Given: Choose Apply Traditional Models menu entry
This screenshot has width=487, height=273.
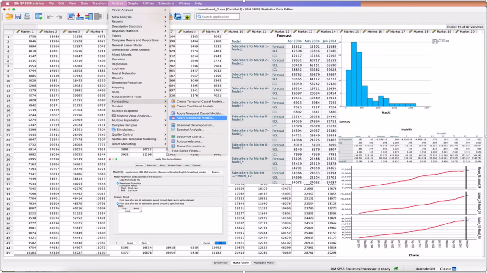Looking at the screenshot, I should coord(198,118).
